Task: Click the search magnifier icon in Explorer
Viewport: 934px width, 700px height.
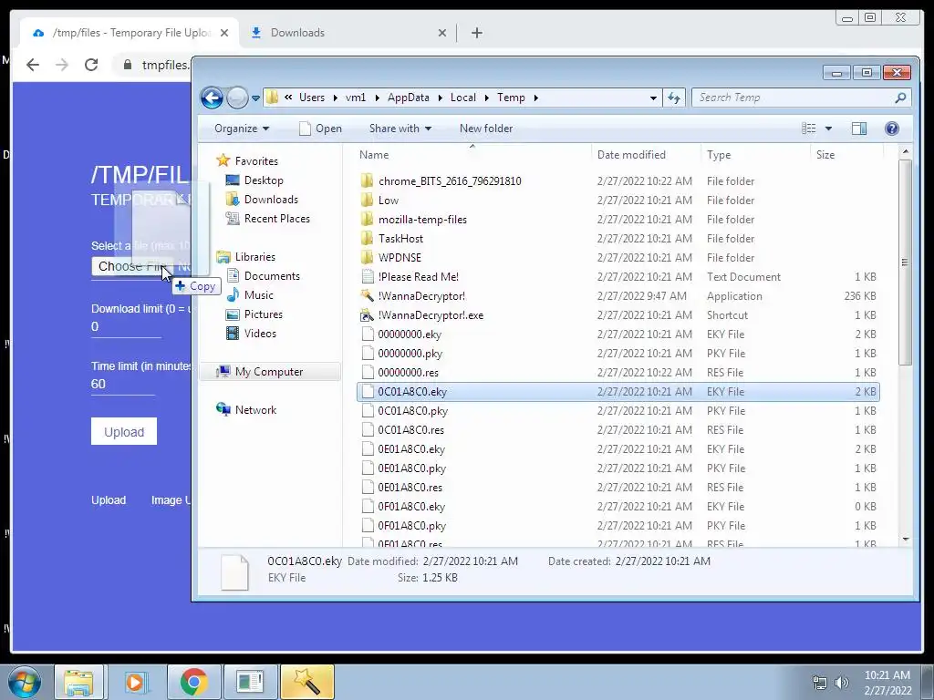Action: pos(900,98)
